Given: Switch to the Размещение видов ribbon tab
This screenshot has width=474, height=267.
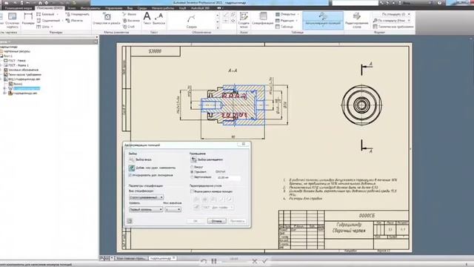Looking at the screenshot, I should [x=18, y=8].
